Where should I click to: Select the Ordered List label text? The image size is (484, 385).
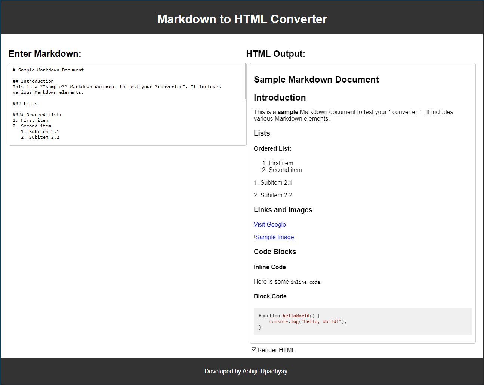(272, 148)
